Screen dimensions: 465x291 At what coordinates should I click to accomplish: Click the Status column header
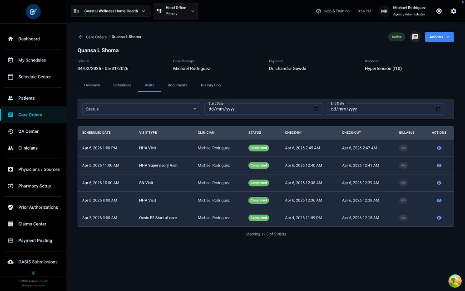254,133
